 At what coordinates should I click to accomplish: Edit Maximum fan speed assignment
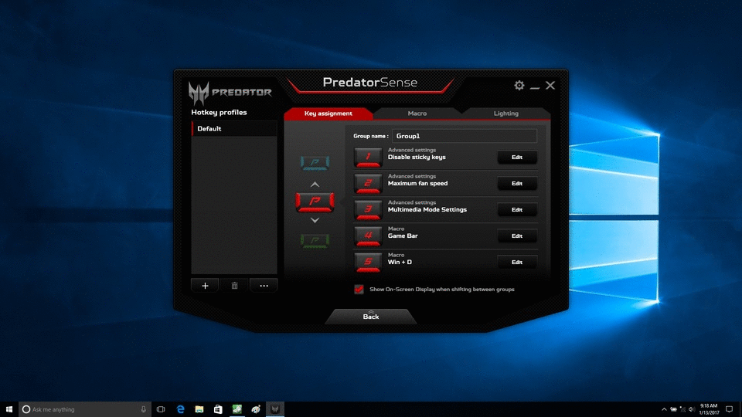coord(517,184)
